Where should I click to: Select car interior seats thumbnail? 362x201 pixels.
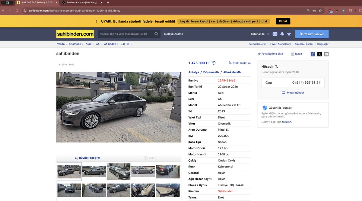tap(143, 190)
